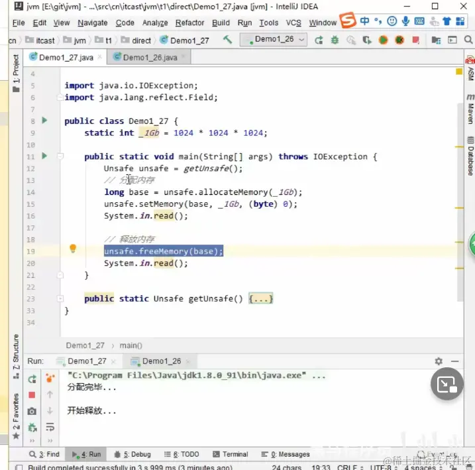Toggle Sogou punctuation mode icon
This screenshot has width=475, height=470.
coord(378,21)
